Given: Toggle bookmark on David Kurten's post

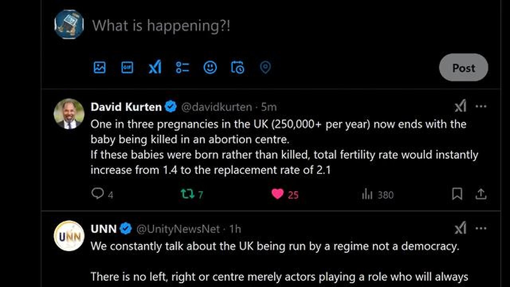Looking at the screenshot, I should (457, 194).
